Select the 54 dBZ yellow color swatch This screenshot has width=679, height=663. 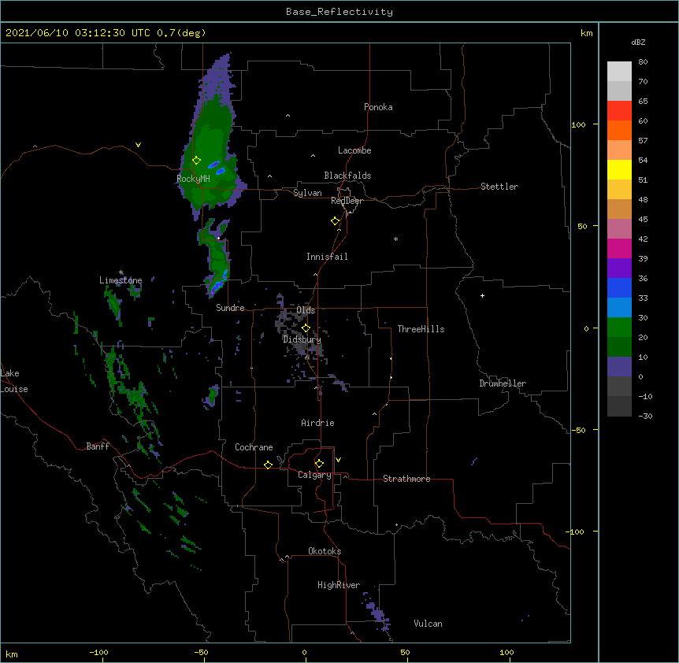point(619,169)
